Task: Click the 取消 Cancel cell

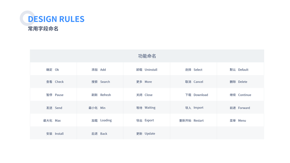Action: (x=194, y=82)
